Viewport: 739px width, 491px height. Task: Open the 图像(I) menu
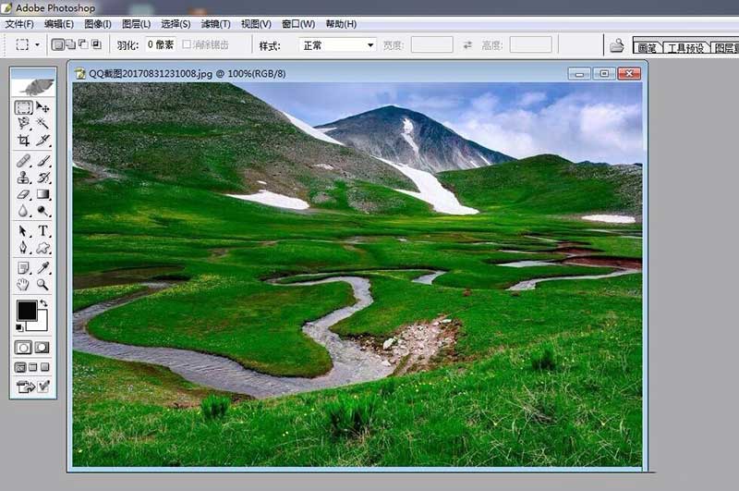pyautogui.click(x=97, y=23)
